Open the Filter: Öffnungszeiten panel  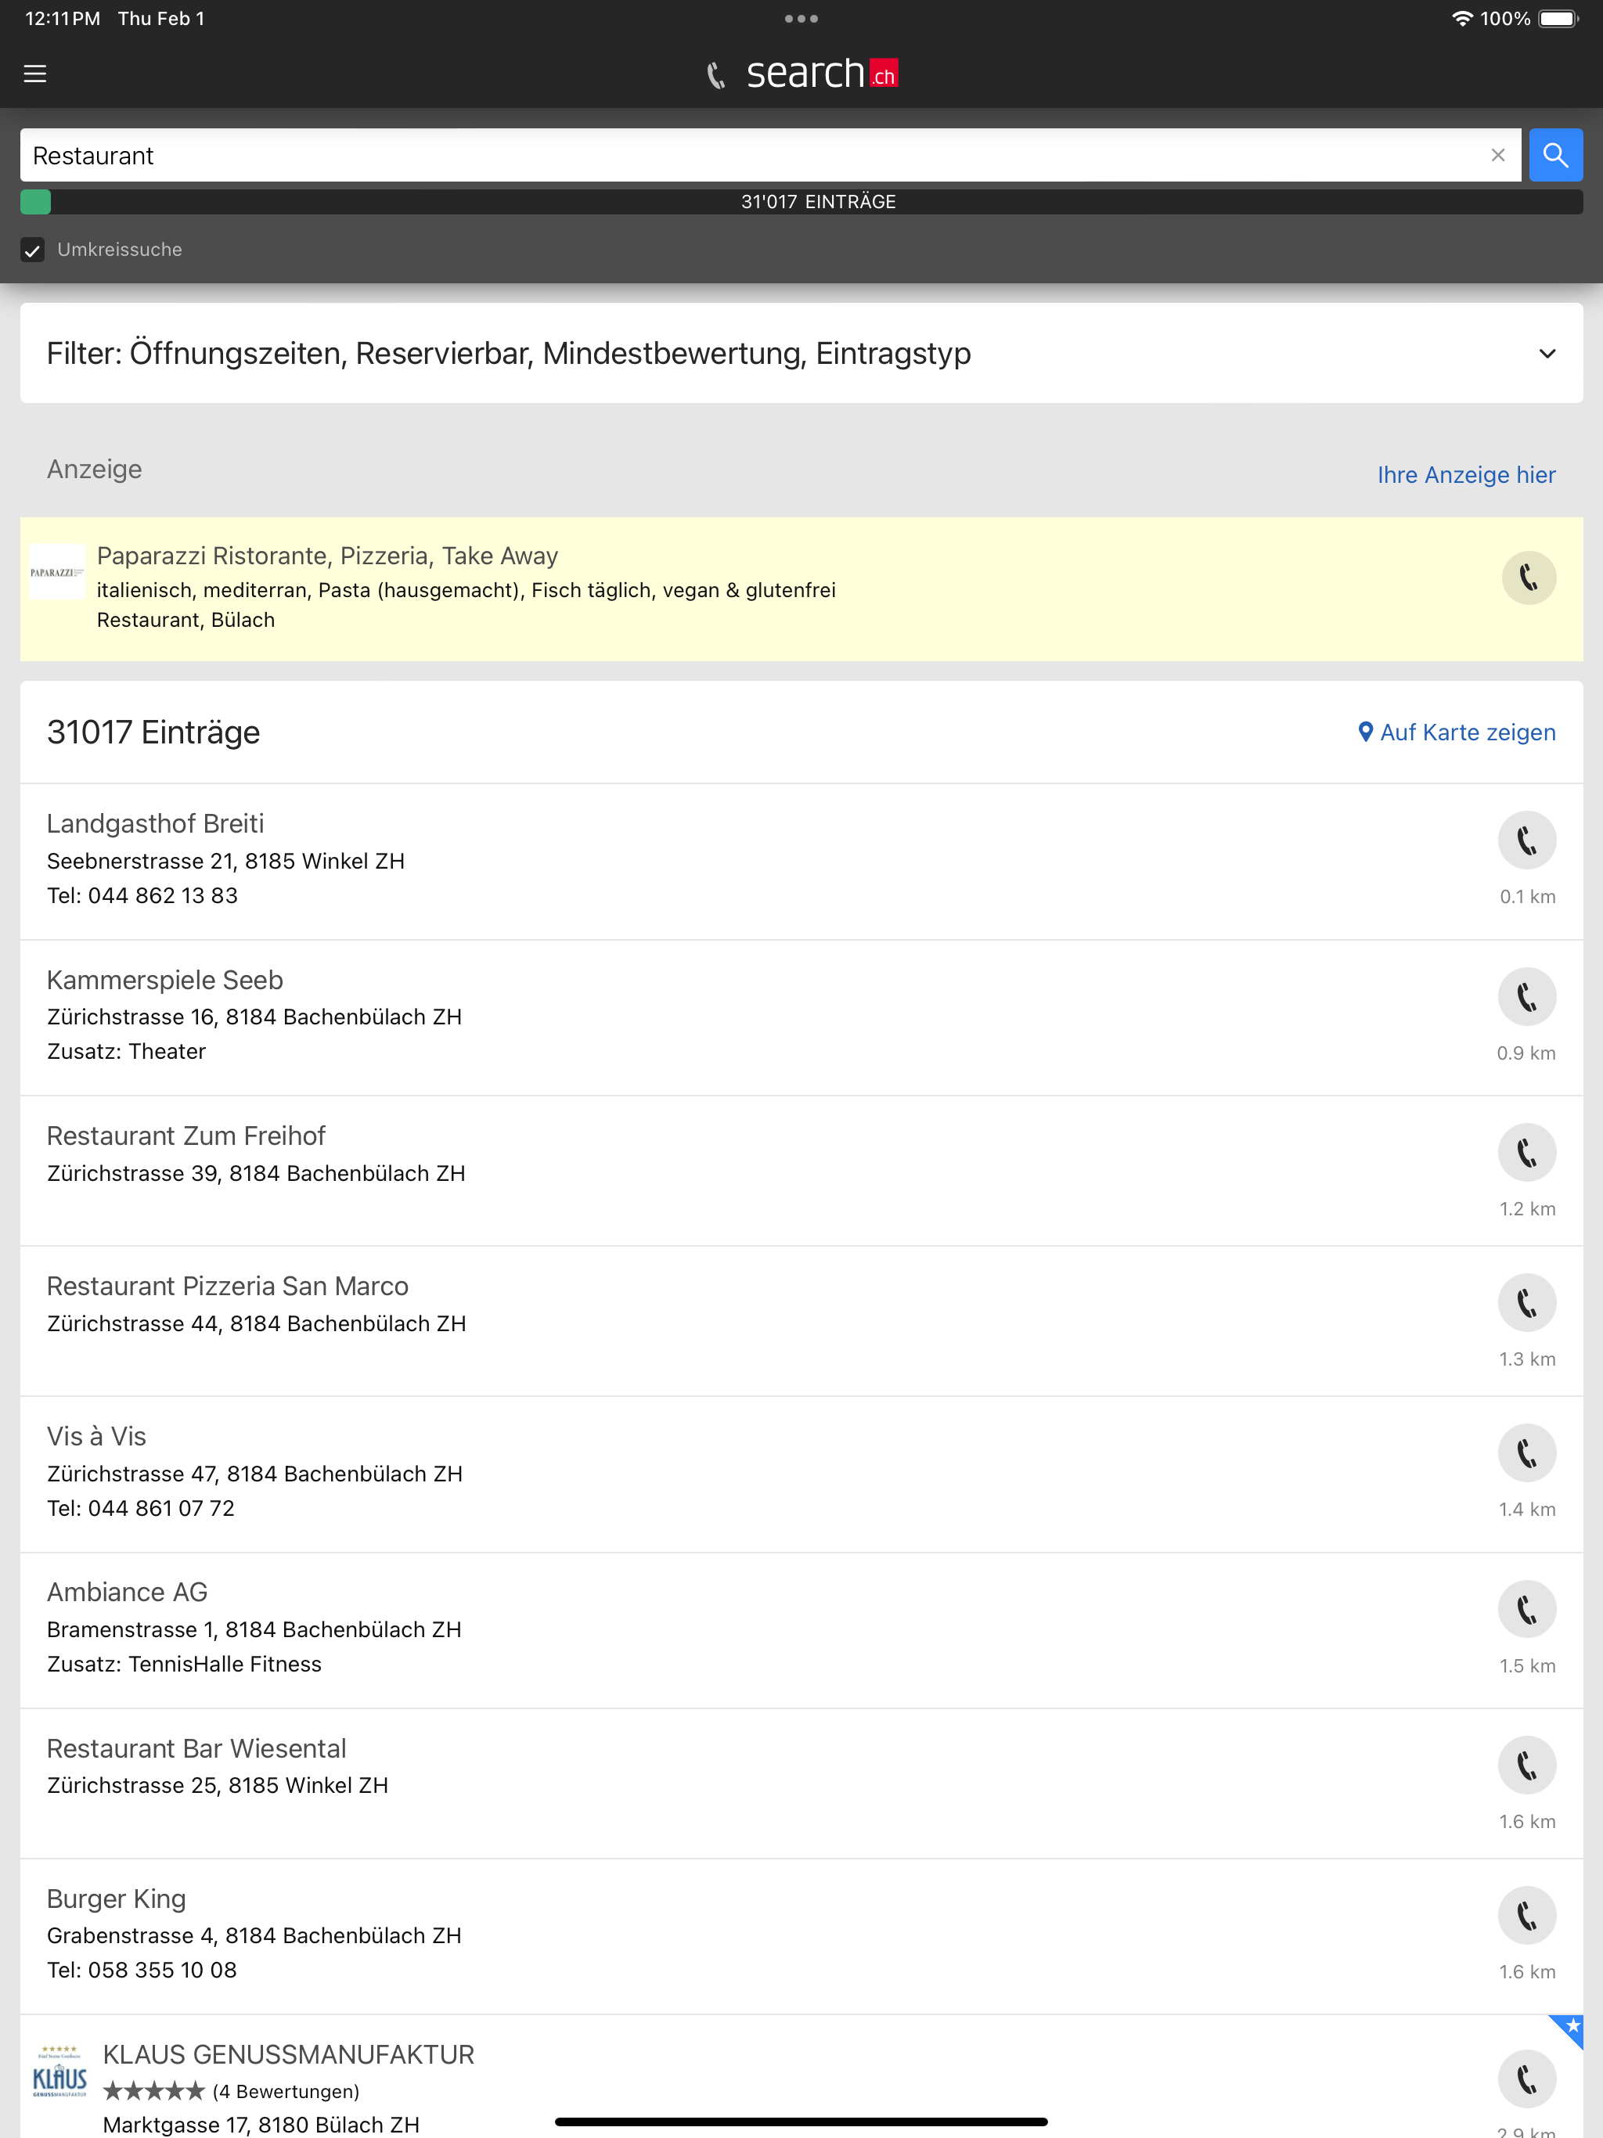[801, 354]
